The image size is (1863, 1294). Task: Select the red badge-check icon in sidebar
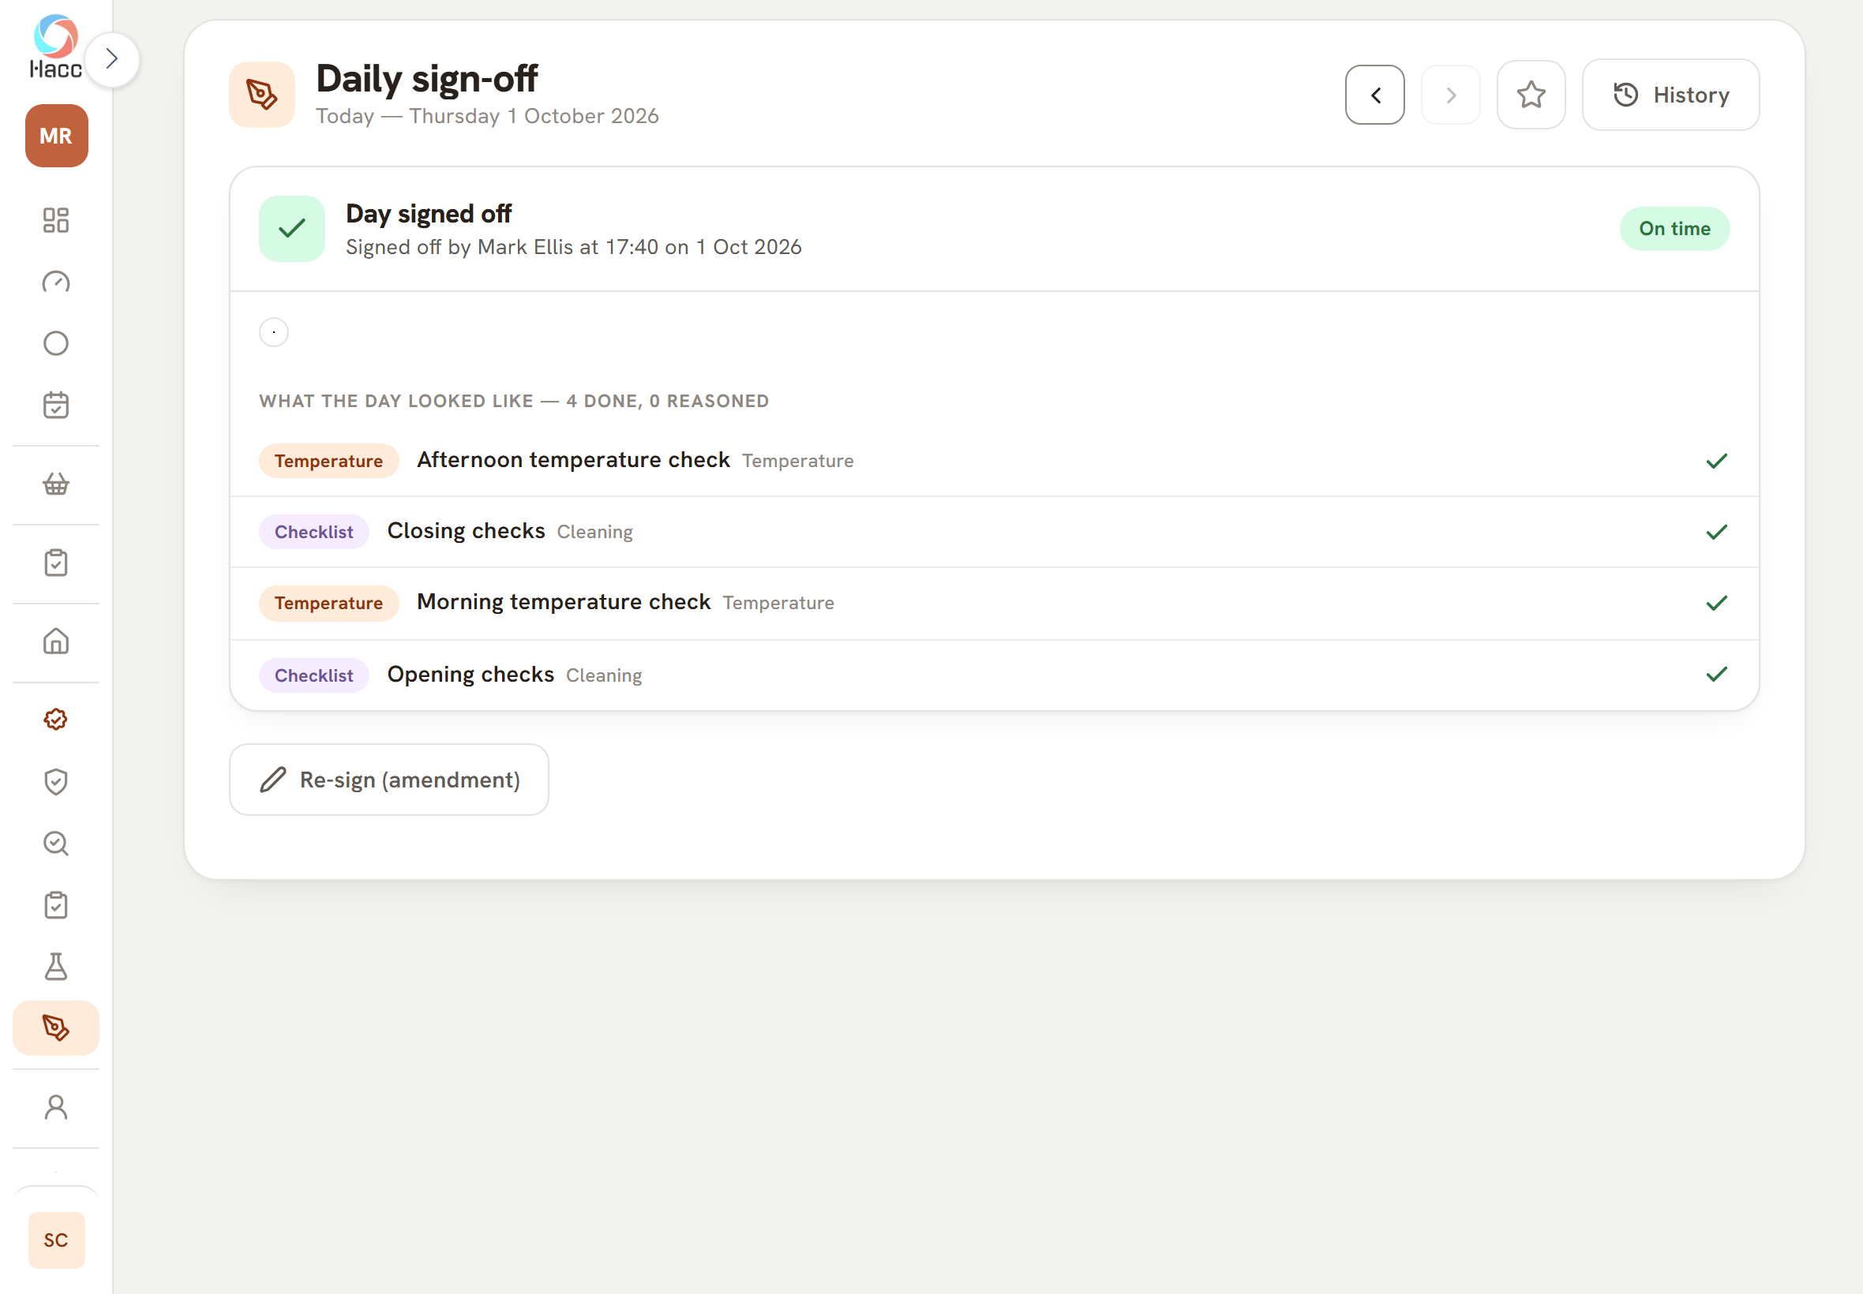(x=56, y=720)
